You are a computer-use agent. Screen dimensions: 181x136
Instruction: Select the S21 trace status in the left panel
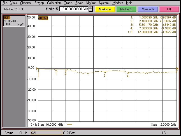[7, 18]
